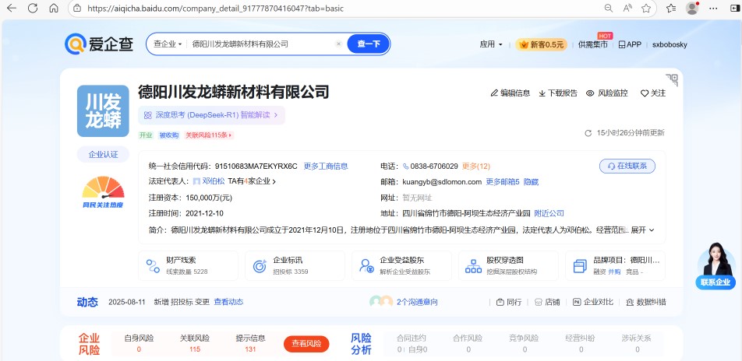Toggle 关注 follow heart
This screenshot has width=742, height=361.
pyautogui.click(x=653, y=93)
